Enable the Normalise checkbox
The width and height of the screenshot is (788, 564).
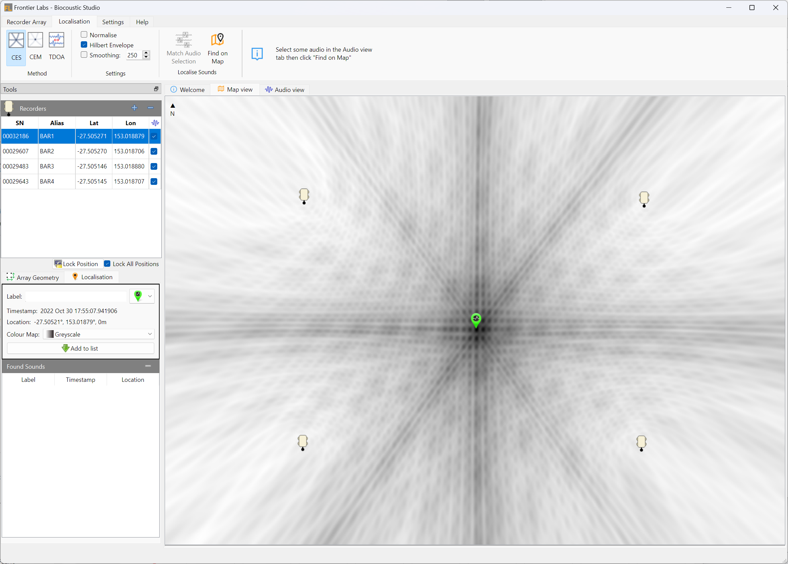click(84, 35)
